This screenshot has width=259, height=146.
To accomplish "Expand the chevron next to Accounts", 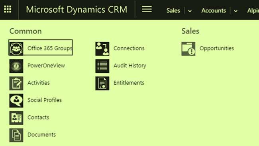I will 236,11.
